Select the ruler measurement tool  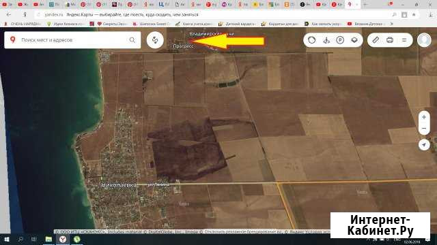(376, 40)
